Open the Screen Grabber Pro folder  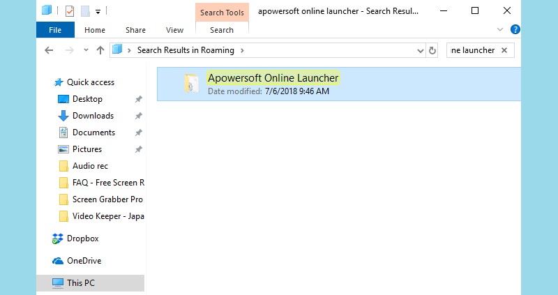[x=107, y=199]
